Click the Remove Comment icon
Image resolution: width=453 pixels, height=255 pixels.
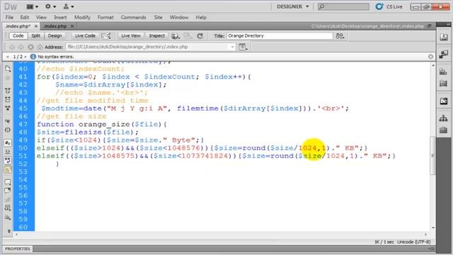(8, 191)
